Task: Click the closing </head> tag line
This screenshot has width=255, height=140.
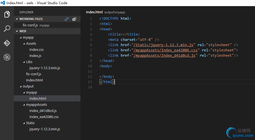Action: (107, 61)
